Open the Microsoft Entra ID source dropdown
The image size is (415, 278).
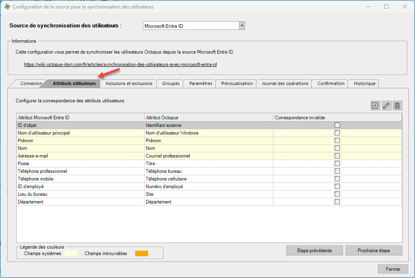(x=242, y=26)
